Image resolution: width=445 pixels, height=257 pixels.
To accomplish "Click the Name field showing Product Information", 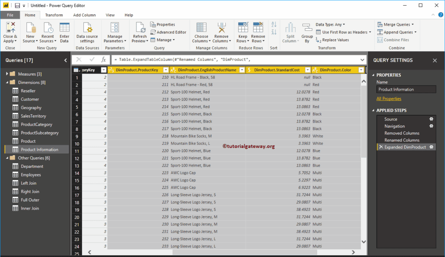I will pyautogui.click(x=406, y=89).
